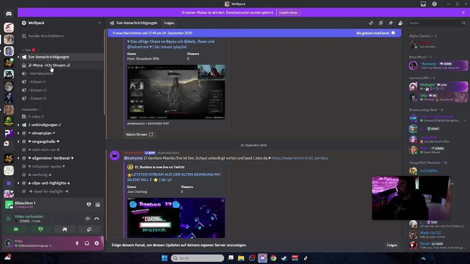
Task: Toggle noise suppression waveform icon
Action: [x=88, y=219]
